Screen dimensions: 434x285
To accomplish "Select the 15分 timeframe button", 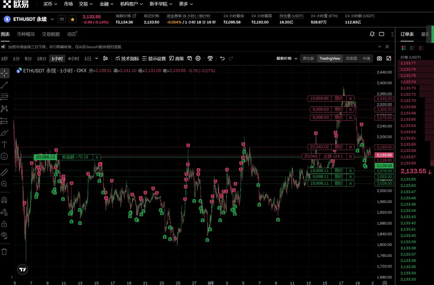I will [x=42, y=58].
